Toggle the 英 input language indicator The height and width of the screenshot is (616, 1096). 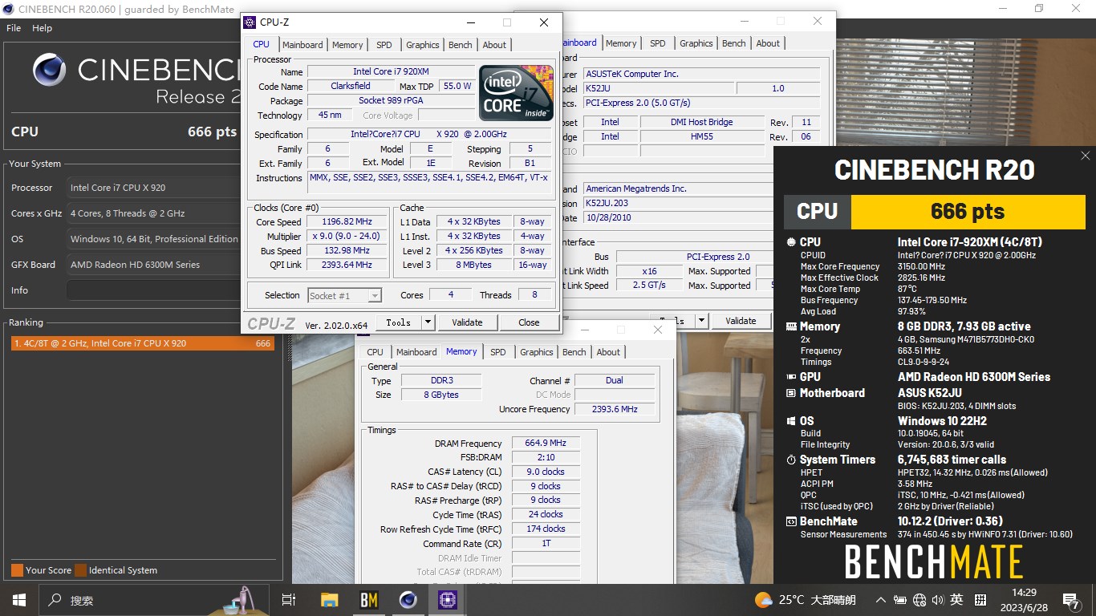(x=956, y=600)
